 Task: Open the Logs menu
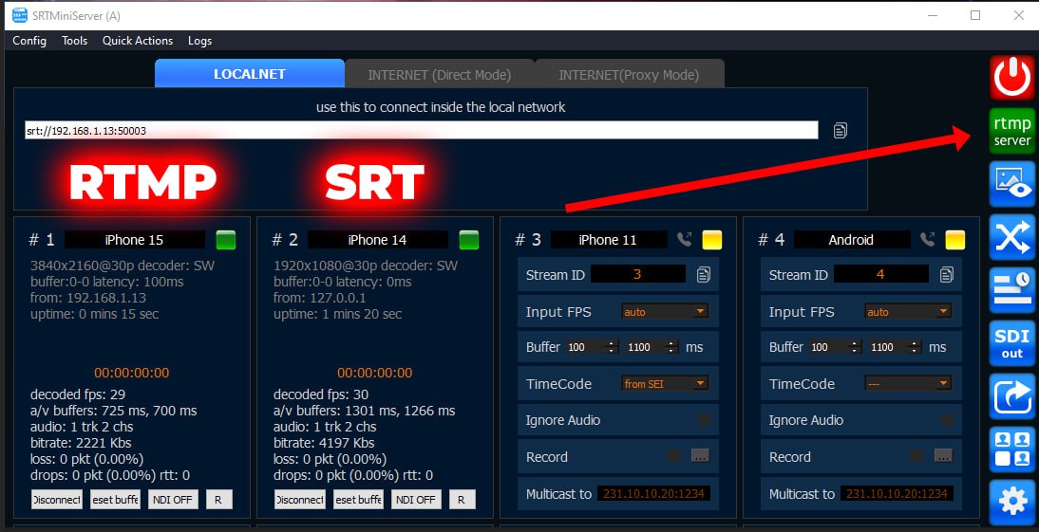coord(199,41)
